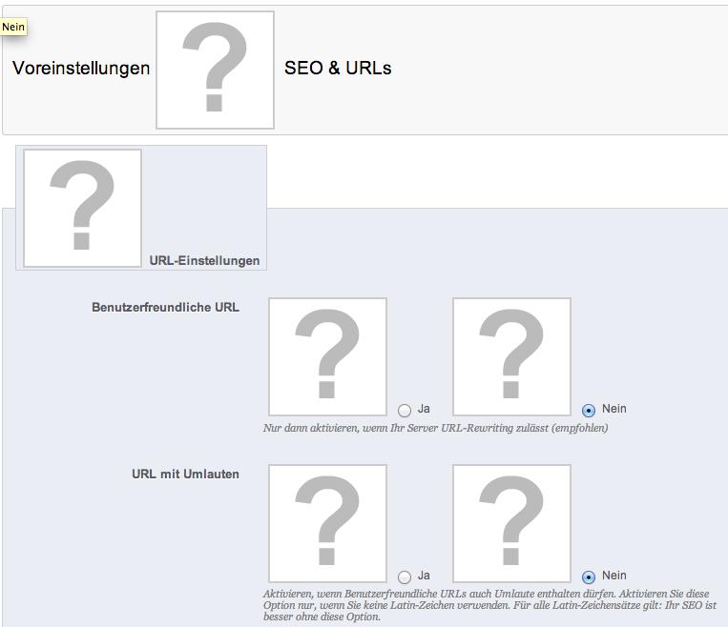Click the Ja image for Benutzerfreundliche URL

(x=327, y=356)
